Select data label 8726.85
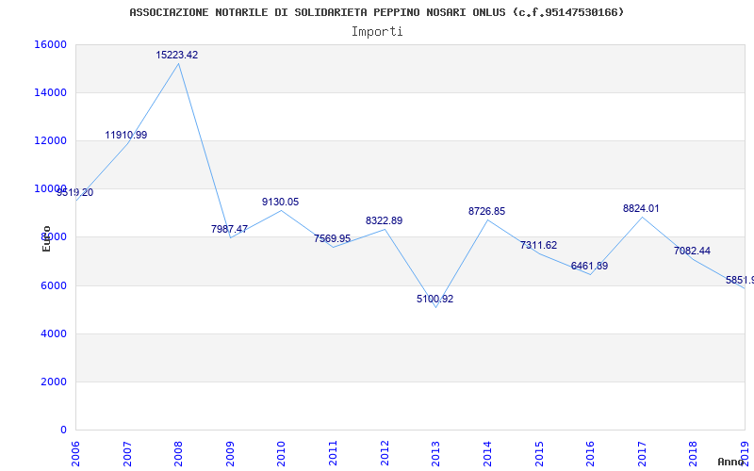Screen dimensions: 754x471 [x=487, y=211]
